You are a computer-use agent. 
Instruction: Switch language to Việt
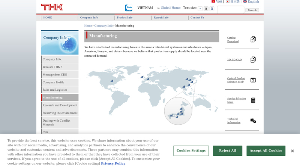point(219,1)
